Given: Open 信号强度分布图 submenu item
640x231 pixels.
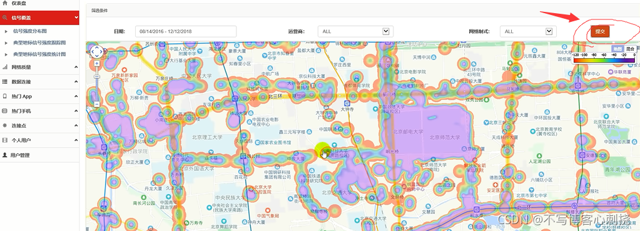Looking at the screenshot, I should pyautogui.click(x=30, y=31).
